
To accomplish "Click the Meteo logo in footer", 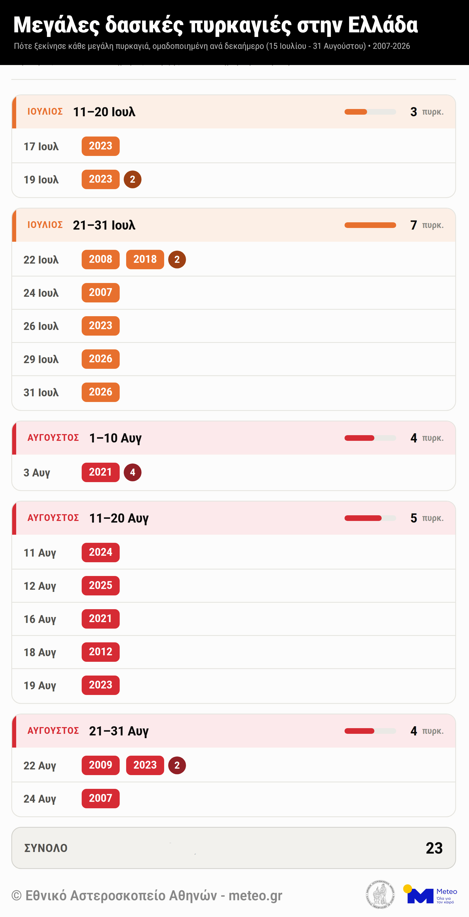I will point(430,894).
